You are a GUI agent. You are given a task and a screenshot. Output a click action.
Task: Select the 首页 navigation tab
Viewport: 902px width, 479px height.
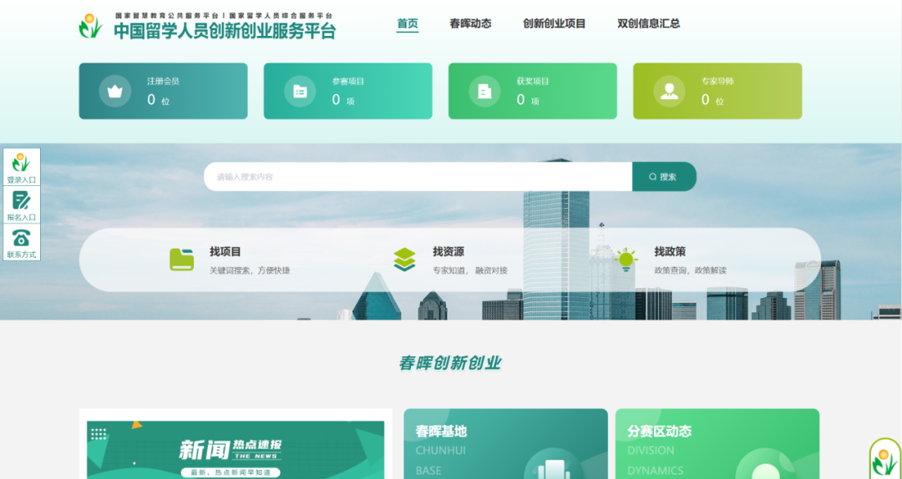click(408, 23)
